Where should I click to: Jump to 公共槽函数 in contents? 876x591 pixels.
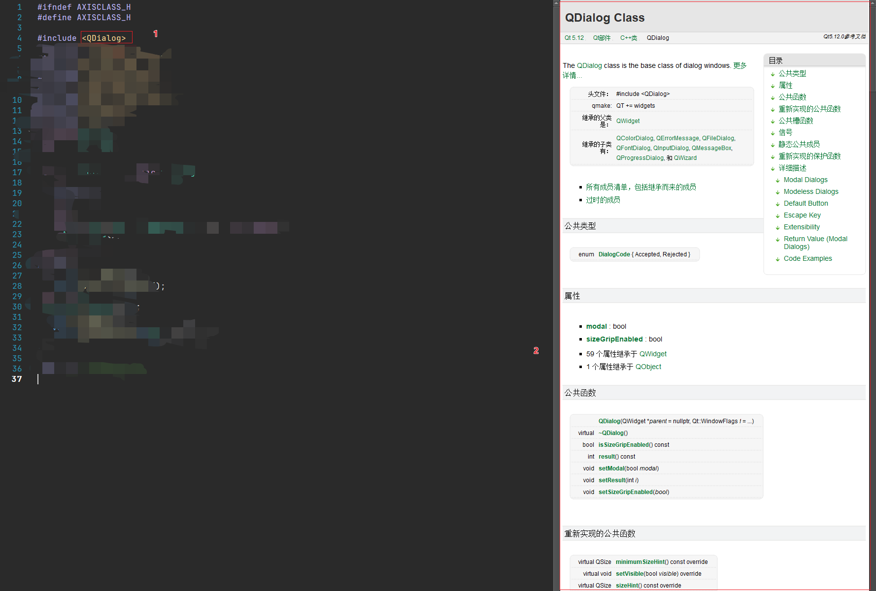click(x=796, y=121)
